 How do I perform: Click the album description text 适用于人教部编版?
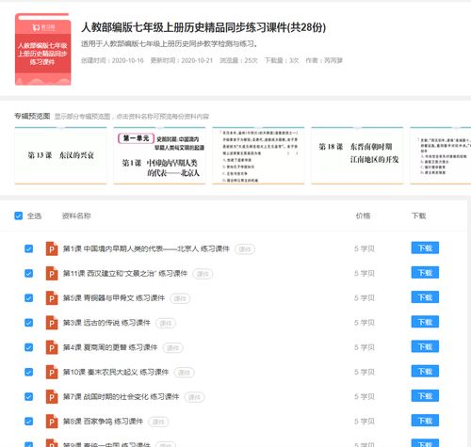coord(170,44)
